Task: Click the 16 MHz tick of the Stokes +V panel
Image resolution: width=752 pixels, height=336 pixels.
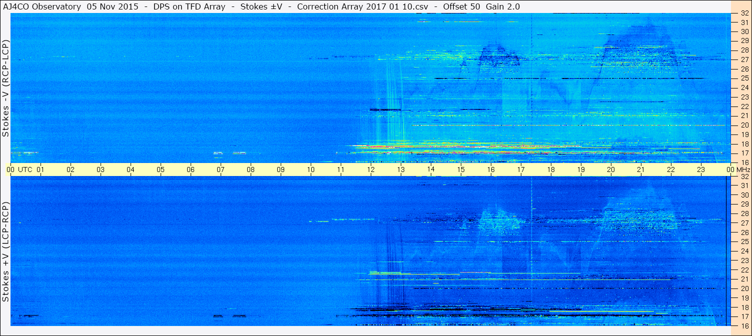Action: click(744, 326)
